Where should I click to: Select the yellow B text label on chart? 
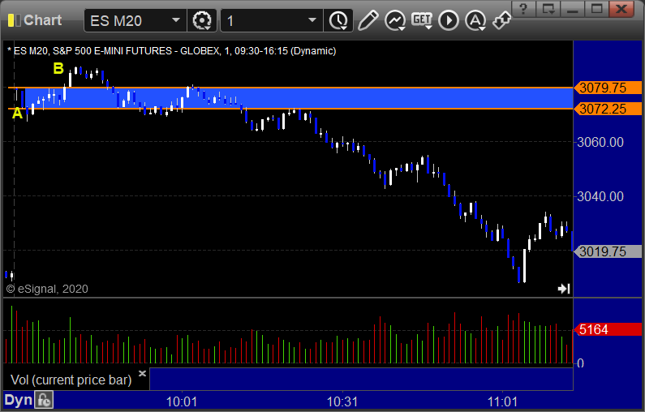click(x=58, y=68)
